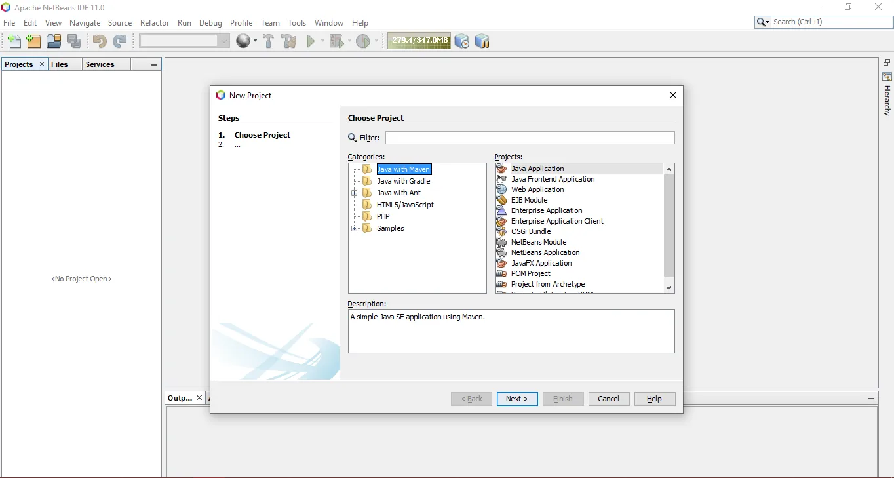Click the Clean and Build Project icon
The height and width of the screenshot is (478, 894).
pyautogui.click(x=289, y=41)
